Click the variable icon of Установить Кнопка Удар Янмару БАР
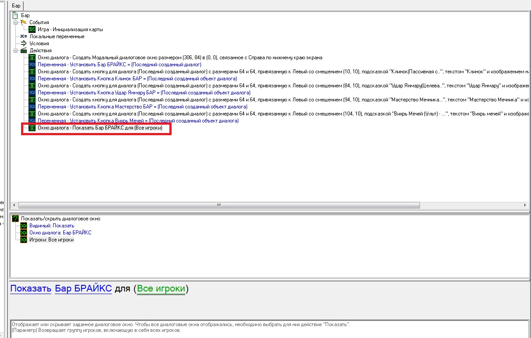Viewport: 531px width, 338px height. [32, 93]
